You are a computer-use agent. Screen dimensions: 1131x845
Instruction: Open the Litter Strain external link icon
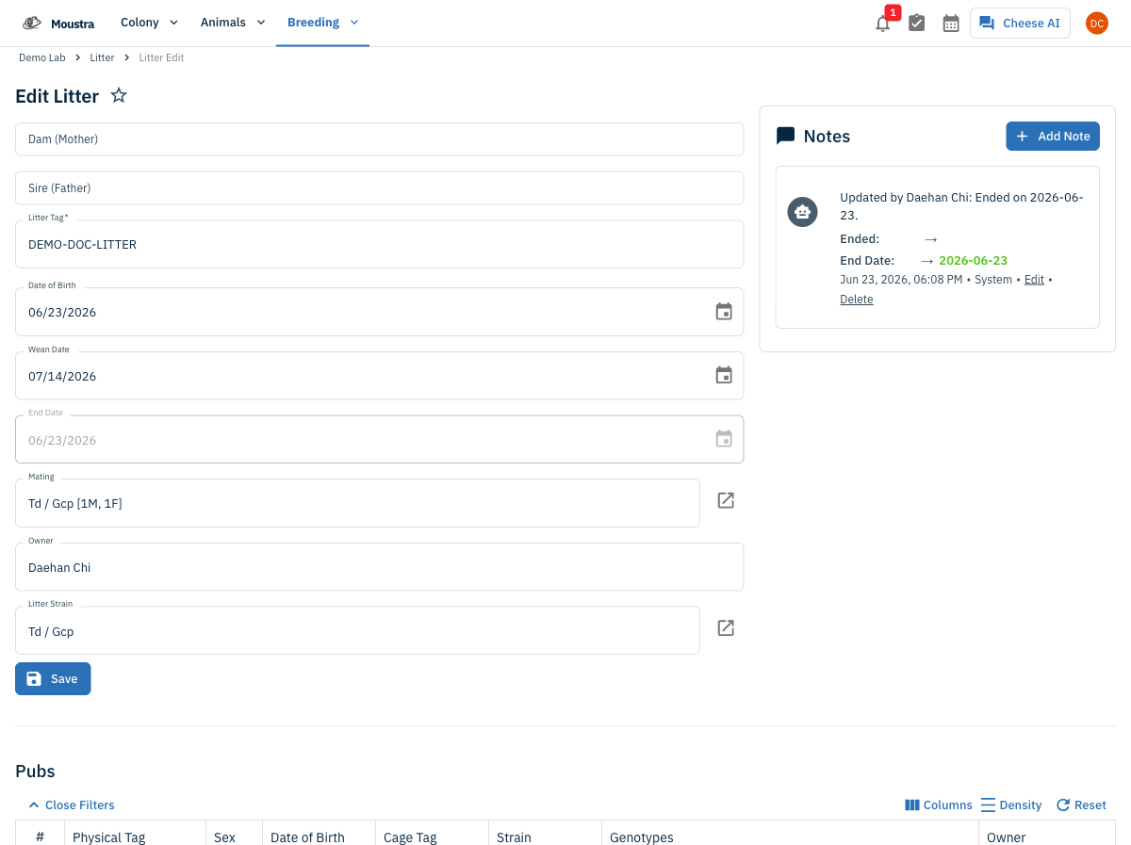pos(726,627)
